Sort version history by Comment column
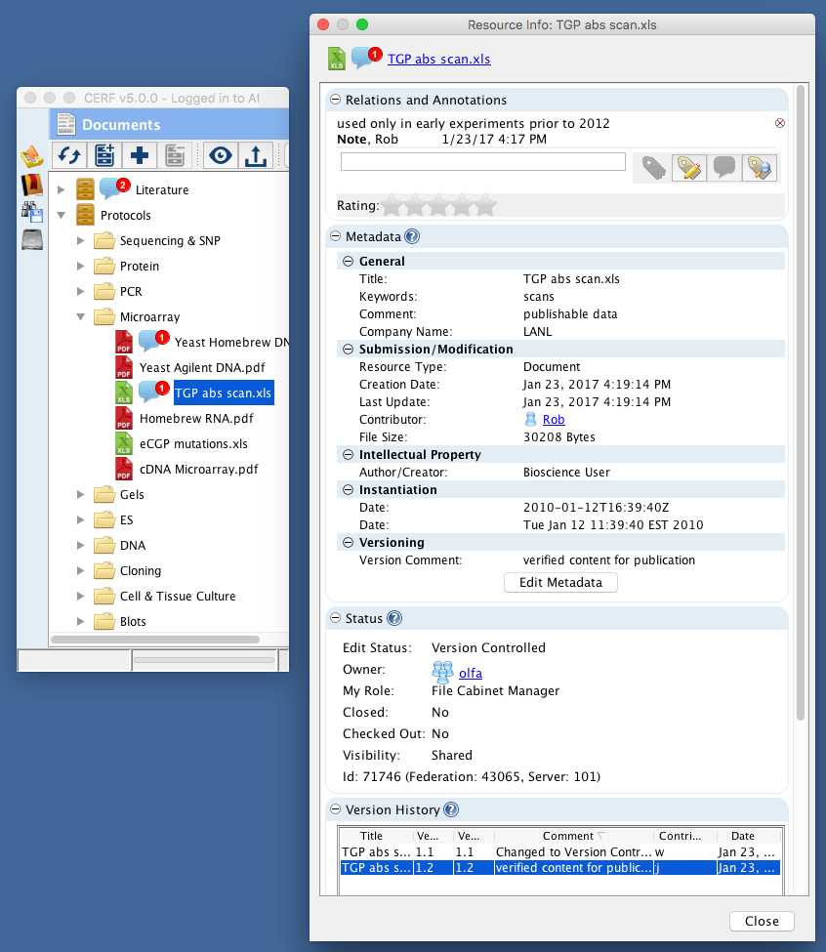This screenshot has height=952, width=826. pos(573,836)
